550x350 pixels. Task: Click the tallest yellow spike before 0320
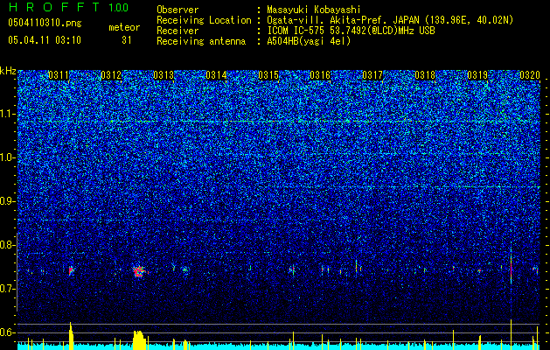coord(511,334)
